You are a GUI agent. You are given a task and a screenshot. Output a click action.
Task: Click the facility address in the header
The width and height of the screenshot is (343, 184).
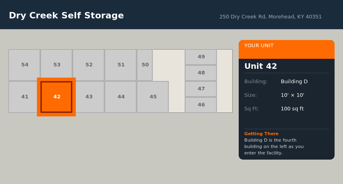[270, 17]
